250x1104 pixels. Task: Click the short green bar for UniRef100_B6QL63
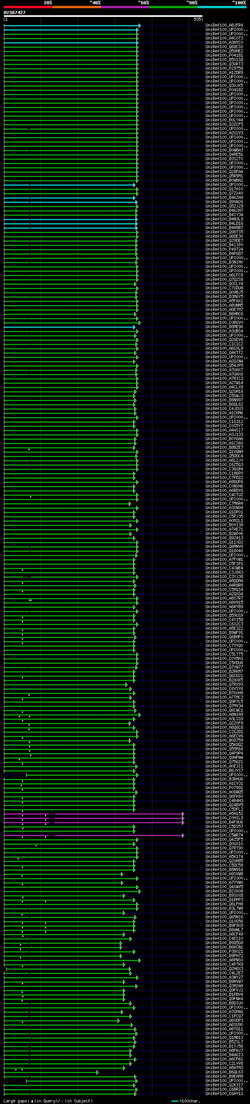point(51,1072)
